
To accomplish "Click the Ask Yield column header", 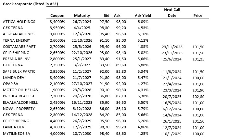I will point(141,16).
